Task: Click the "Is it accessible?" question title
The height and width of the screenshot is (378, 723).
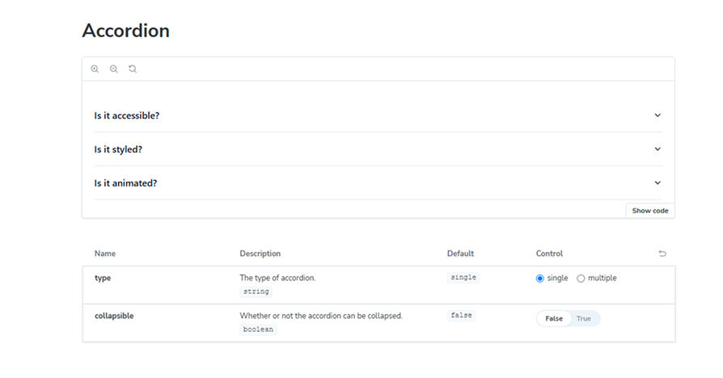Action: 127,115
